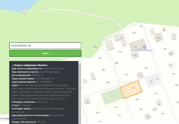This screenshot has height=124, width=179.
Task: Click the Статус value Учтенный
Action: (x=25, y=105)
